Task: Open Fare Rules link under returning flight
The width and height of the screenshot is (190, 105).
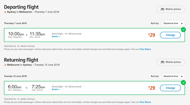Action: [145, 102]
